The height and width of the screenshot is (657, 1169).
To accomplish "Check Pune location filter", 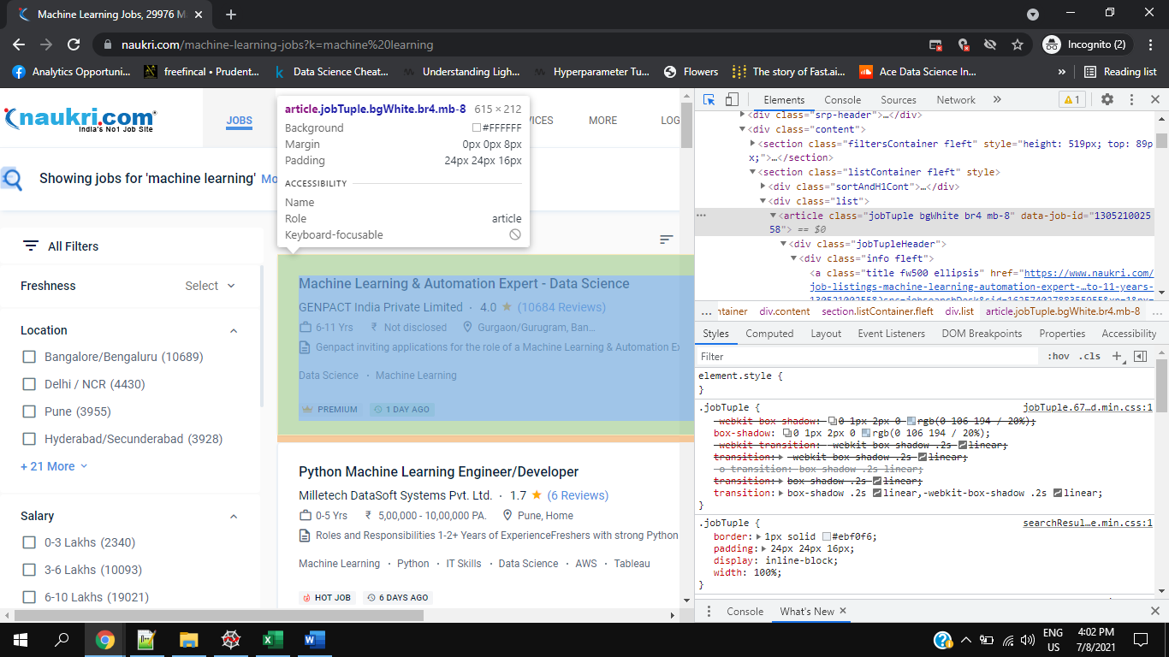I will (x=29, y=411).
